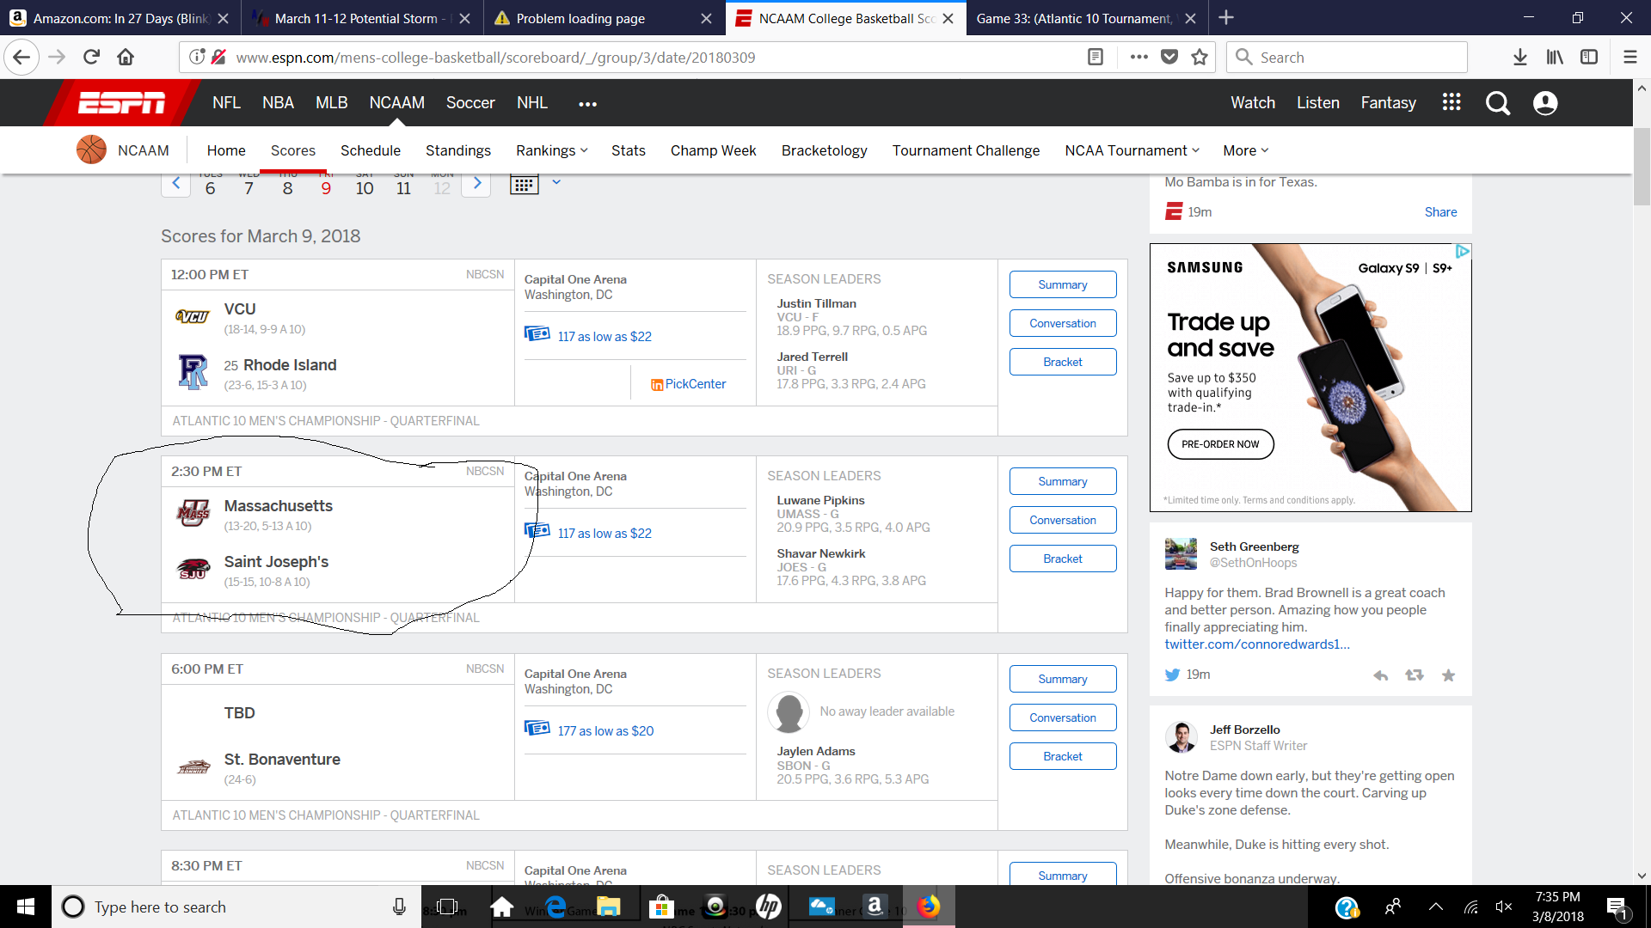Open Champ Week tab
Viewport: 1651px width, 928px height.
point(713,150)
